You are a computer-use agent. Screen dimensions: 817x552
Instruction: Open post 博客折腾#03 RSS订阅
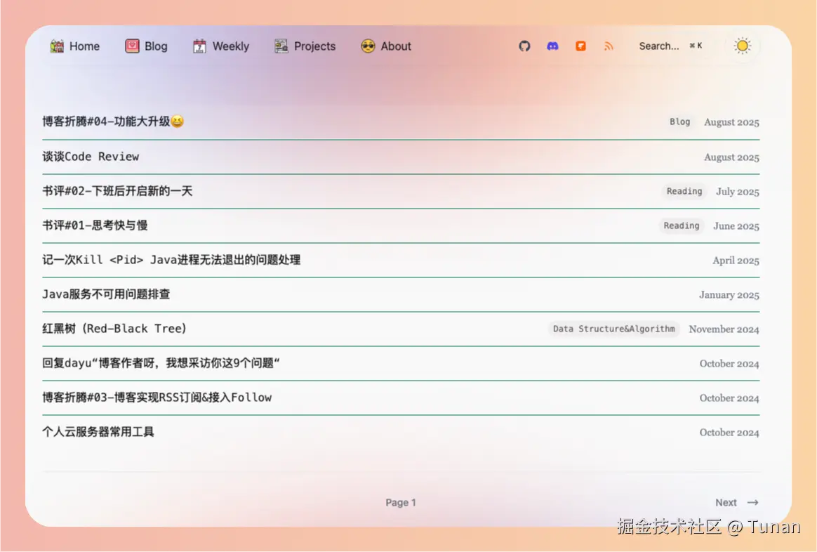tap(157, 397)
